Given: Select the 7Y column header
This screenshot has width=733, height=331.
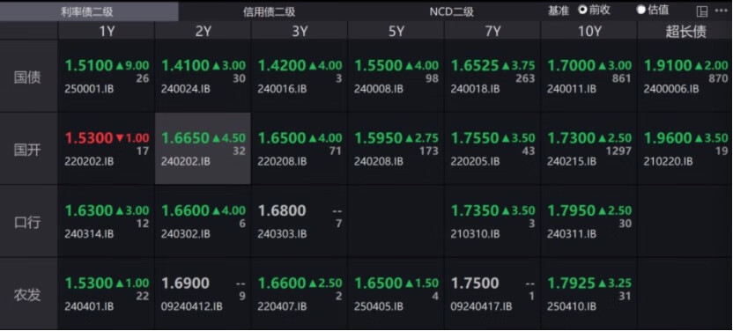Looking at the screenshot, I should pos(492,31).
